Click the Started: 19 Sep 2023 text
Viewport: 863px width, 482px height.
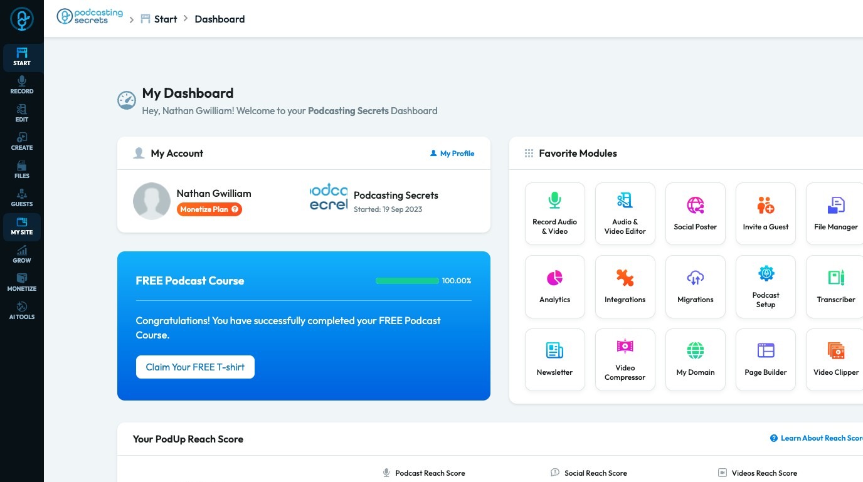coord(388,209)
